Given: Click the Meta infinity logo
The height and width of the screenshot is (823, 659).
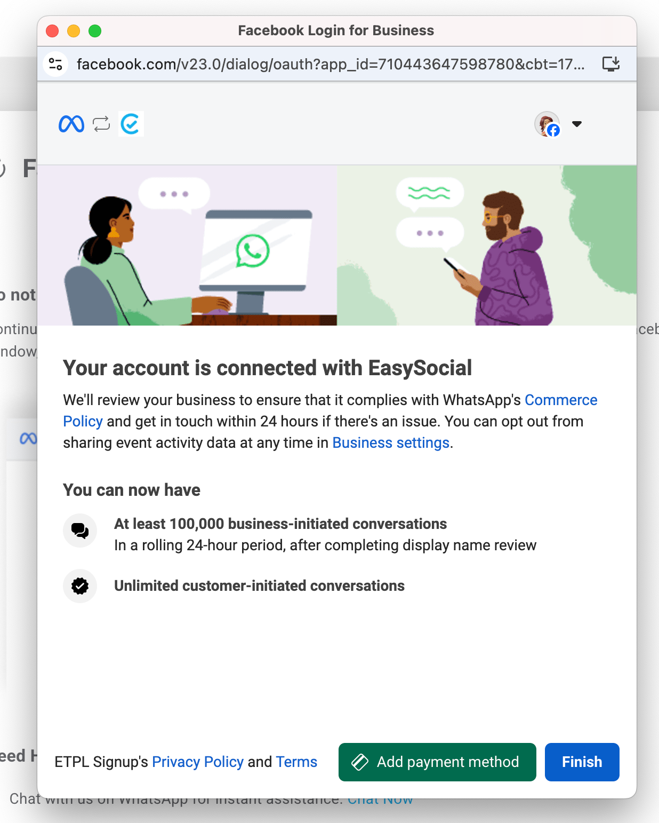Looking at the screenshot, I should [x=71, y=124].
